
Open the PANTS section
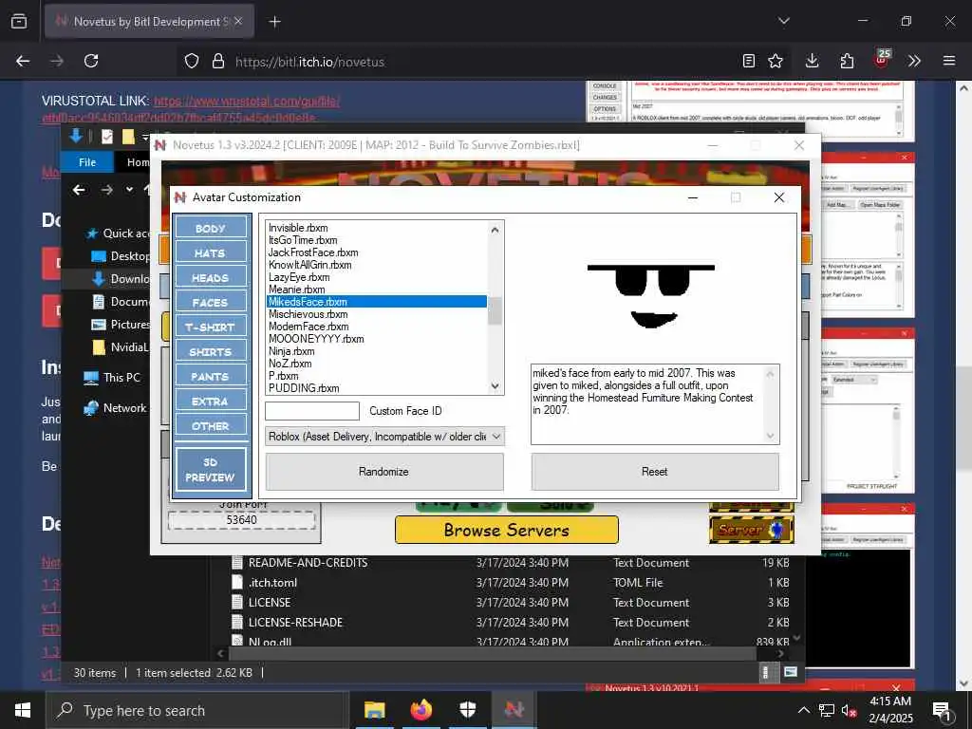point(210,377)
